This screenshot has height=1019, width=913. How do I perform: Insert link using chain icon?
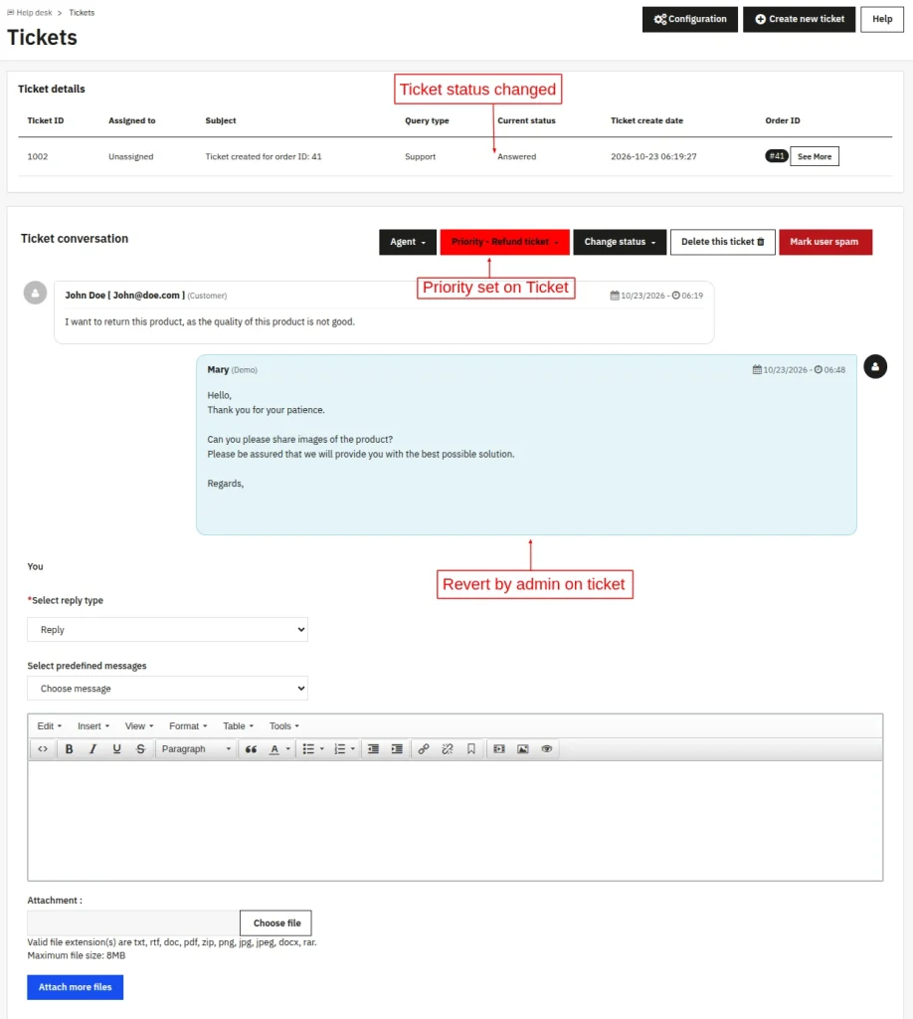pyautogui.click(x=424, y=748)
